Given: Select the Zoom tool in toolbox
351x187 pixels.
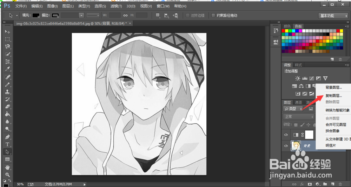Looking at the screenshot, I should (7, 174).
